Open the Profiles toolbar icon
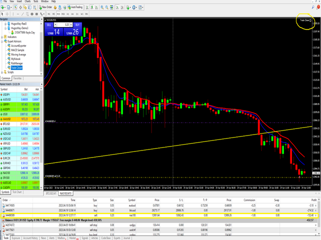The image size is (321, 240). pyautogui.click(x=9, y=7)
